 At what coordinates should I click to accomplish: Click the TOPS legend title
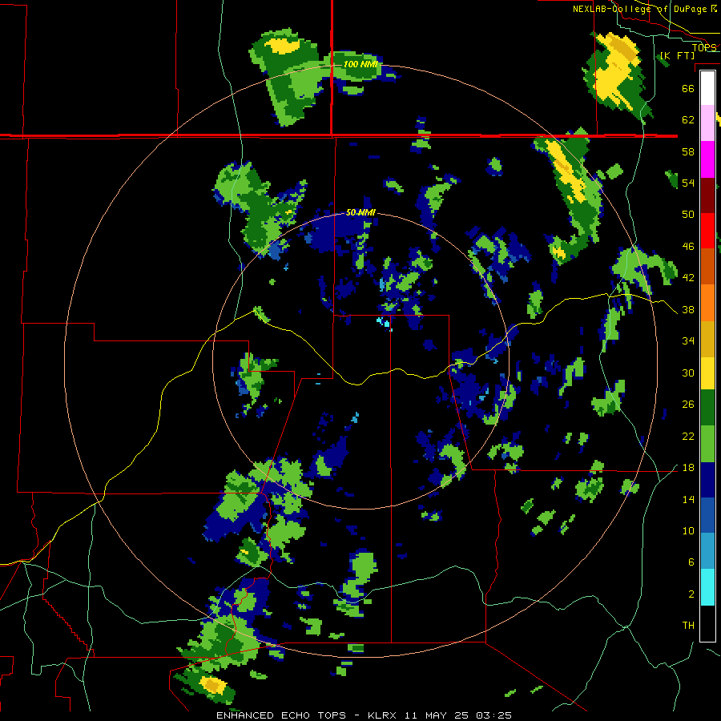pos(704,47)
